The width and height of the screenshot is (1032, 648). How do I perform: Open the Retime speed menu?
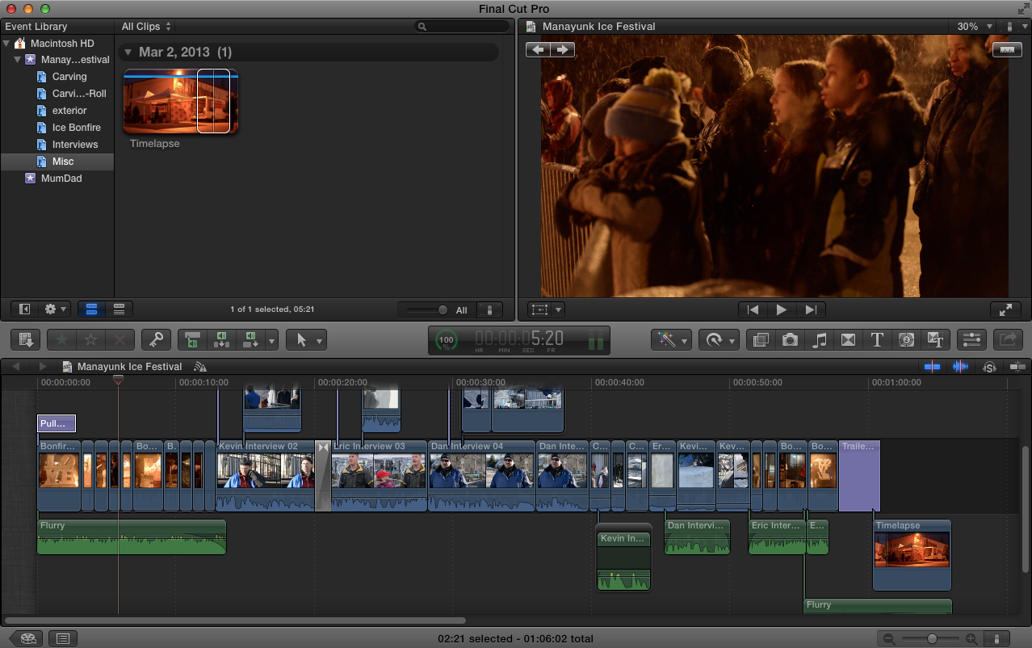pyautogui.click(x=719, y=340)
